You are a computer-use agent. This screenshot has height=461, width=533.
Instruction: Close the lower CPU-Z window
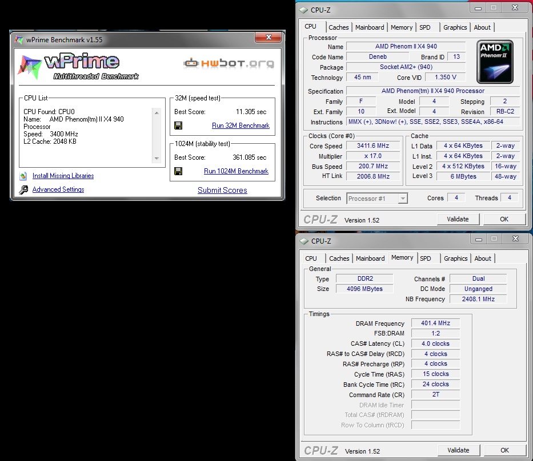516,239
